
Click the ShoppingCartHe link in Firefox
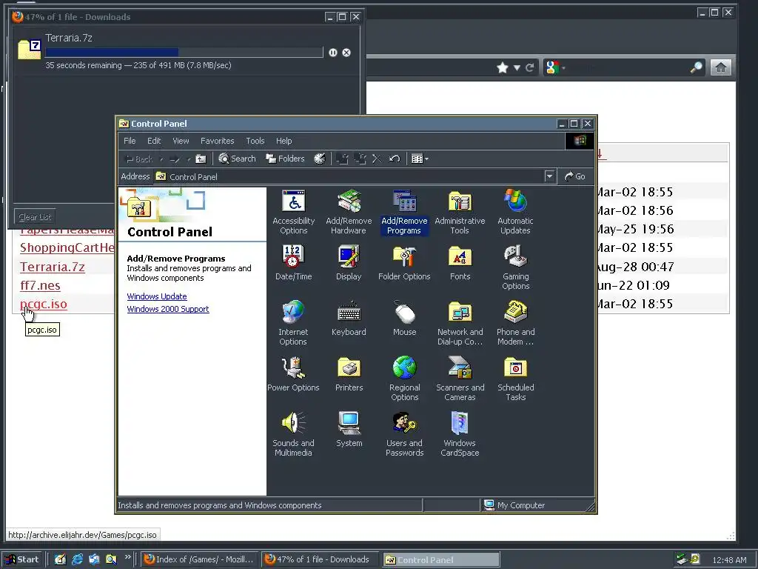[67, 247]
